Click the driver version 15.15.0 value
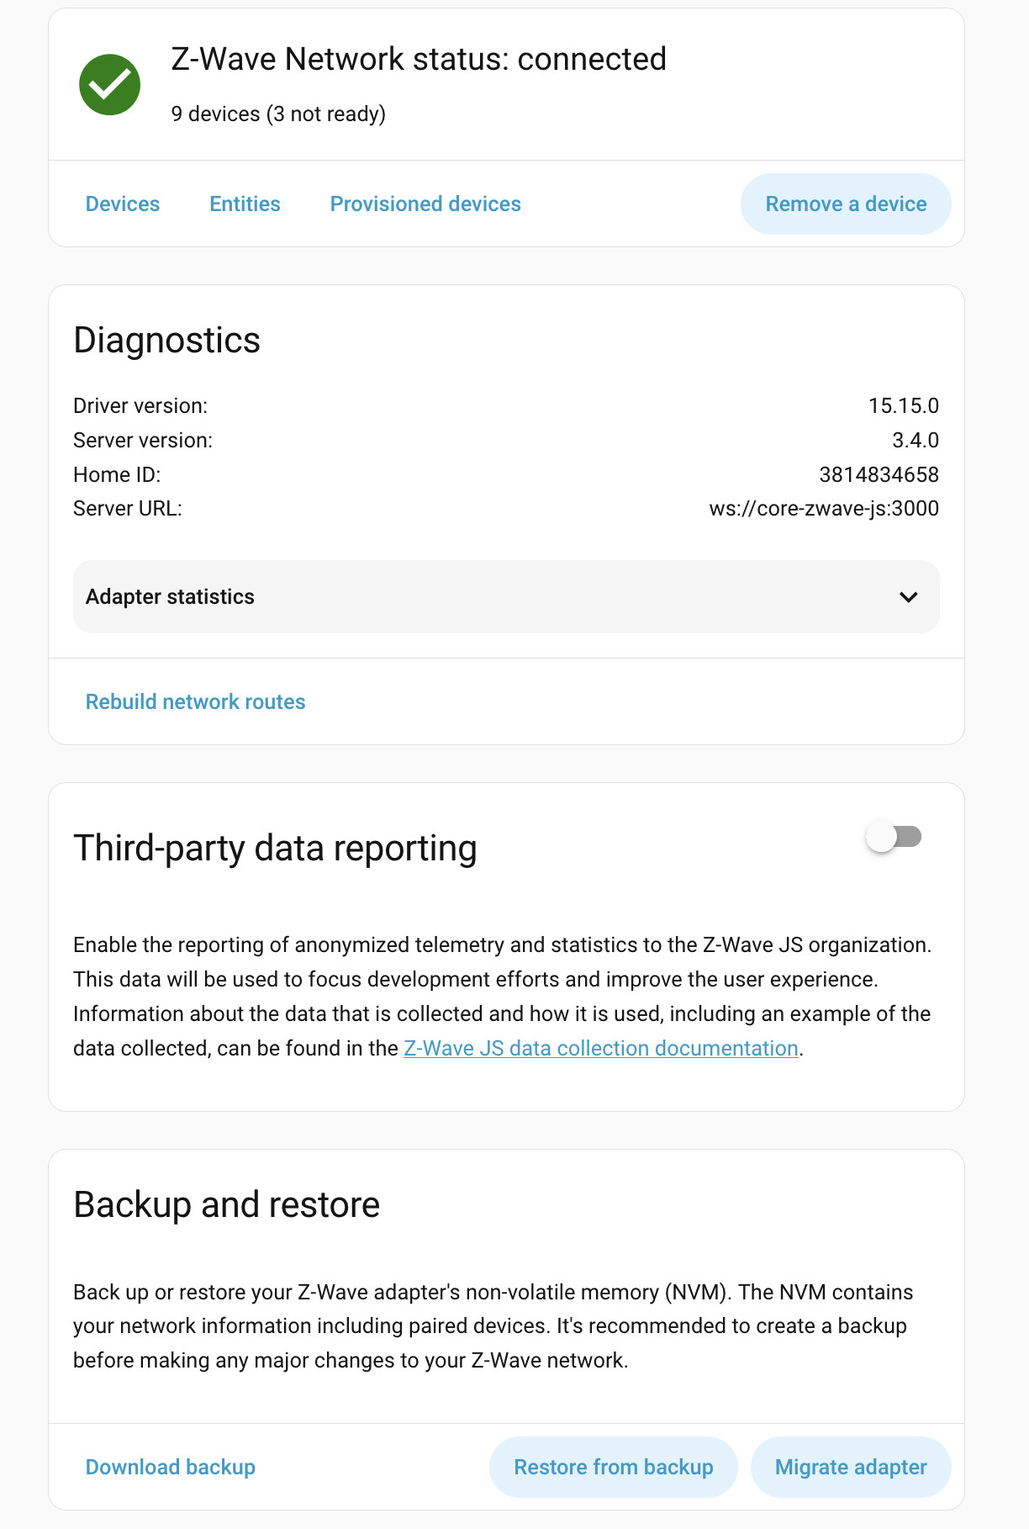Image resolution: width=1029 pixels, height=1529 pixels. [x=903, y=406]
